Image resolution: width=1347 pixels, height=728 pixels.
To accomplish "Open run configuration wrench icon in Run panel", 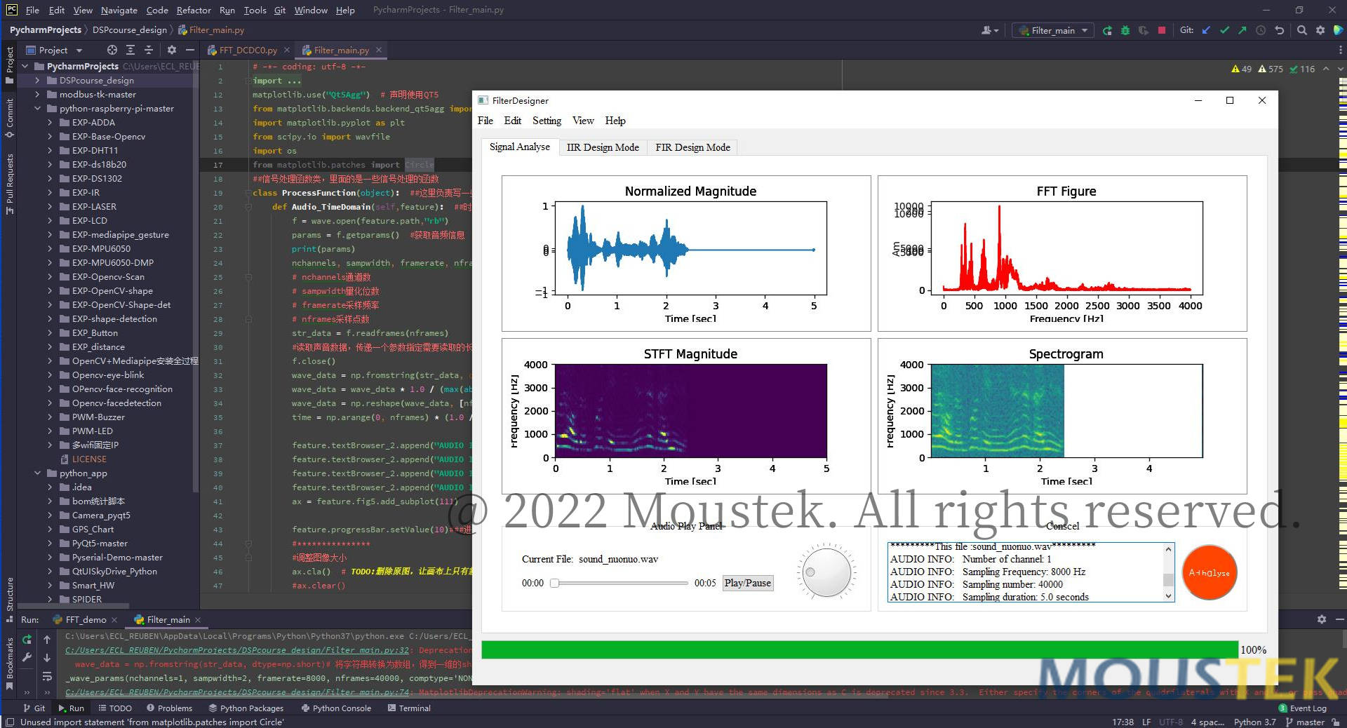I will [27, 658].
